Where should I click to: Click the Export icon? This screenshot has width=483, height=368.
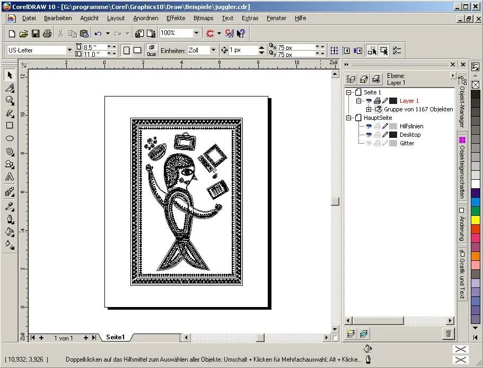[151, 33]
